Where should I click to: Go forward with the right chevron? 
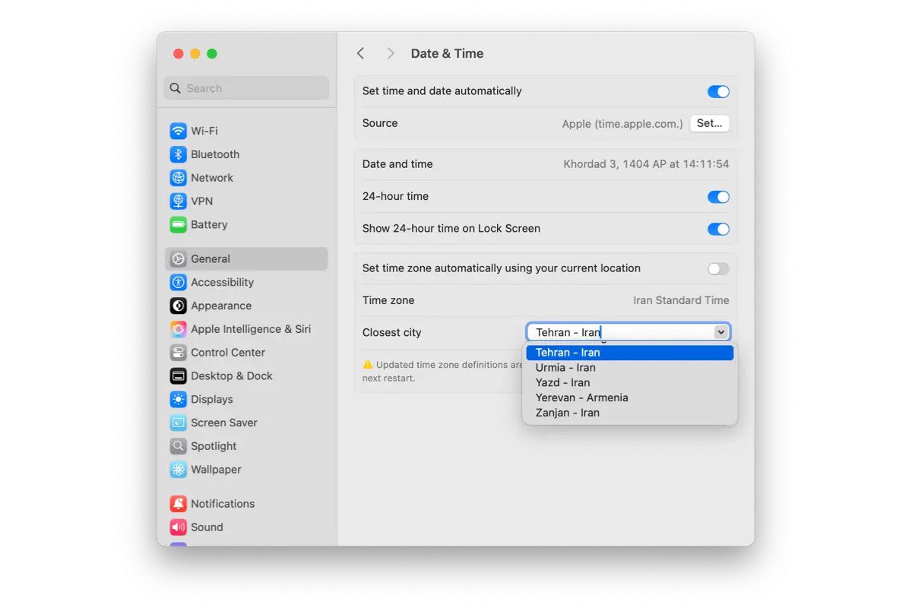[x=390, y=53]
